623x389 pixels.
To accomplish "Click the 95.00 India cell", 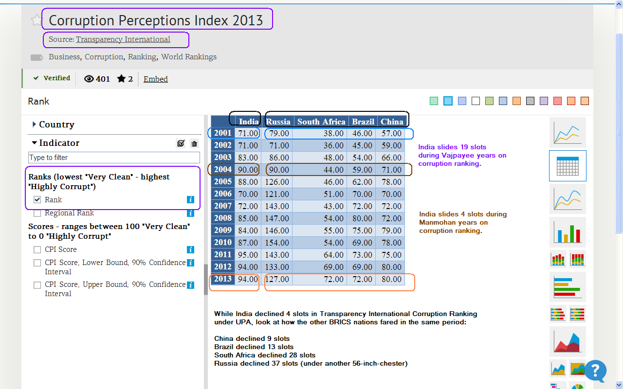I will point(248,255).
